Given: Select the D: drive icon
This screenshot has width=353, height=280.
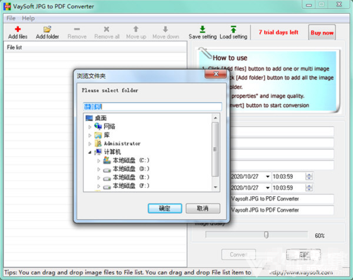Looking at the screenshot, I should click(107, 170).
